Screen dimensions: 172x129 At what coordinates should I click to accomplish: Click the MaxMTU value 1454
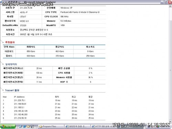62,25
